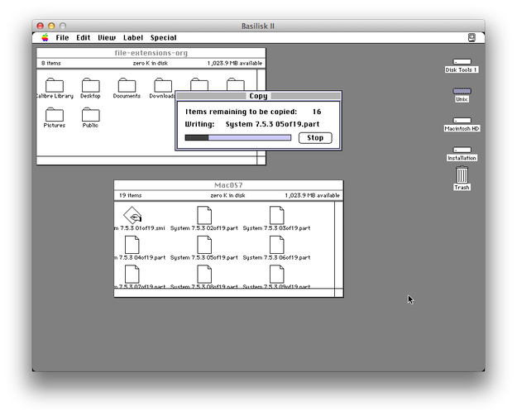This screenshot has height=416, width=517.
Task: Open the Edit menu
Action: [83, 37]
